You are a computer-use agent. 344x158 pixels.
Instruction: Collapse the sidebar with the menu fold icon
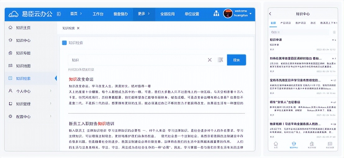coord(59,14)
